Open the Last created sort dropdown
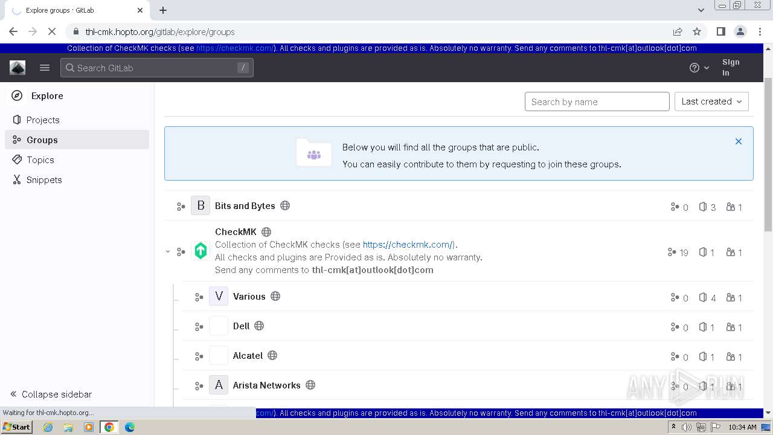Screen dimensions: 773x435 (711, 101)
